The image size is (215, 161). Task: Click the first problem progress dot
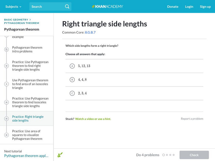click(x=164, y=155)
